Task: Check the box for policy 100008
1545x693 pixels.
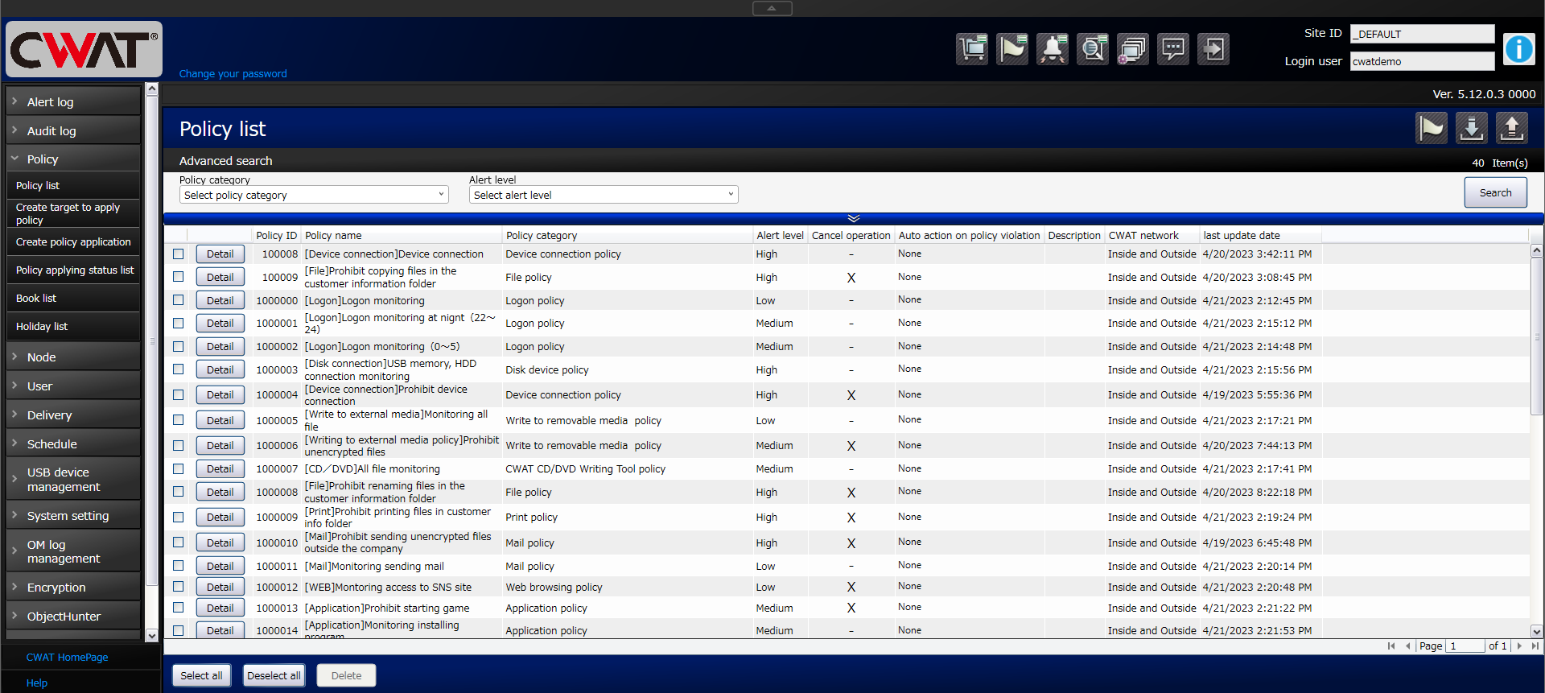Action: (x=179, y=254)
